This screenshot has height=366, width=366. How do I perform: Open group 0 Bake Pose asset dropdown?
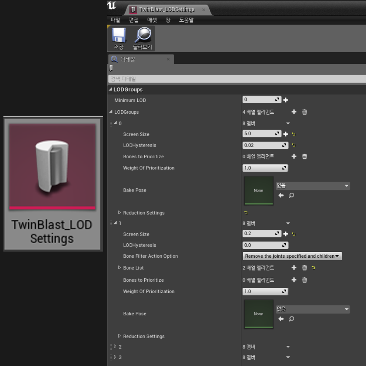click(313, 186)
